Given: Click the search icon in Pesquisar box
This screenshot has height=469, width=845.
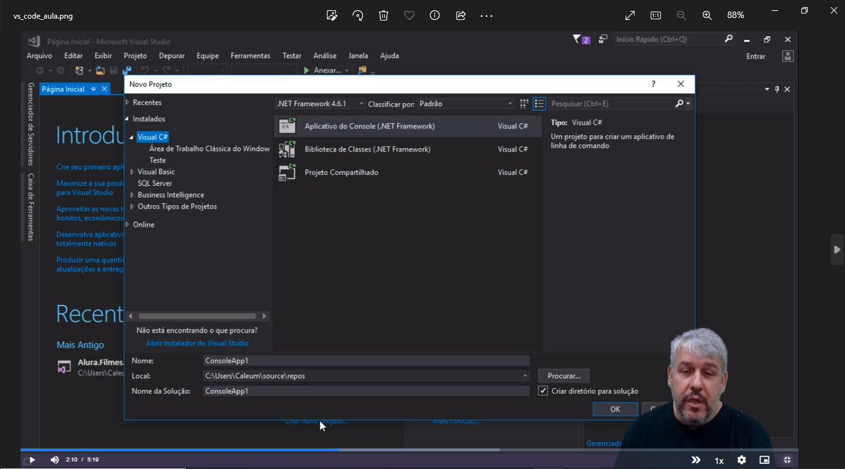Looking at the screenshot, I should pos(680,104).
